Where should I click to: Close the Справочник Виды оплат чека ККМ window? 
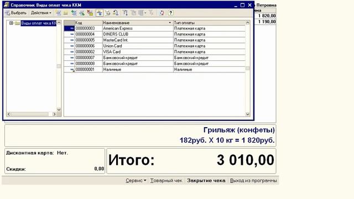[249, 5]
